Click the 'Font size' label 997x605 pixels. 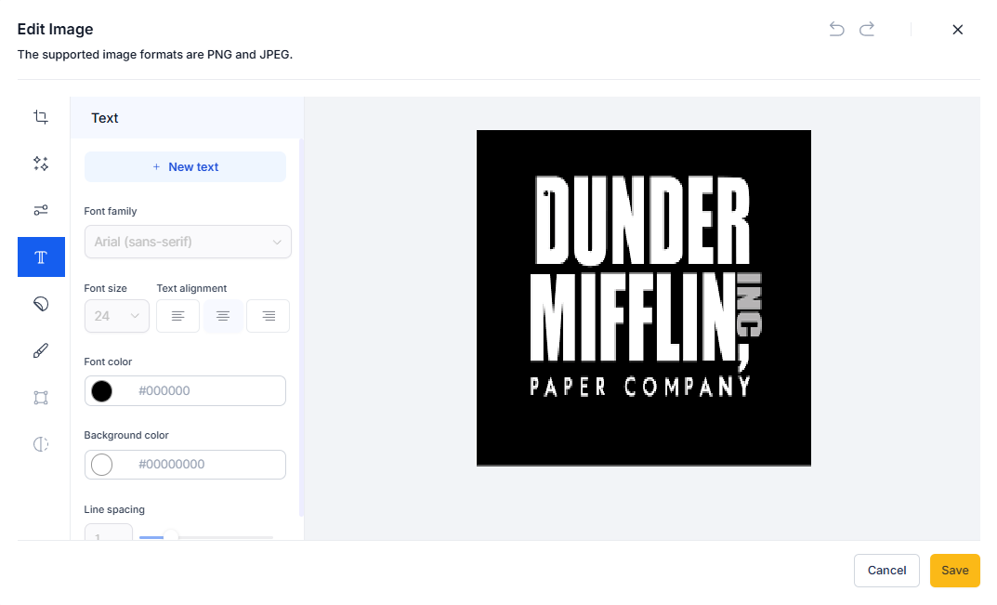pos(106,288)
